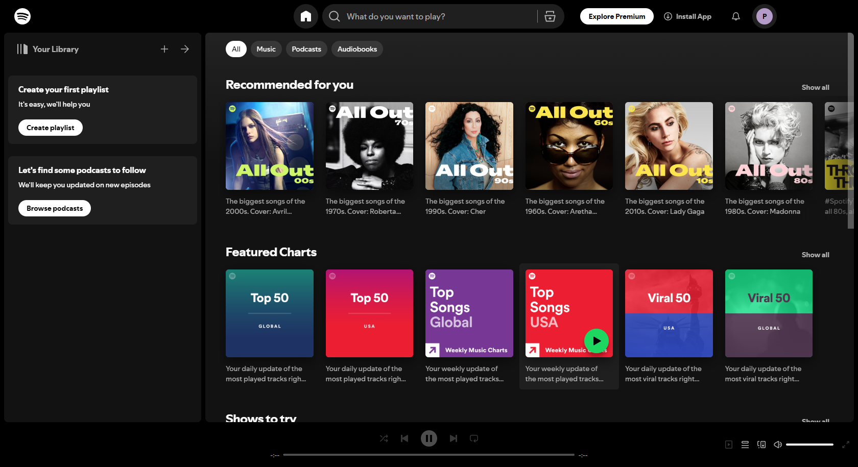Skip to next track
The height and width of the screenshot is (467, 858).
point(454,438)
